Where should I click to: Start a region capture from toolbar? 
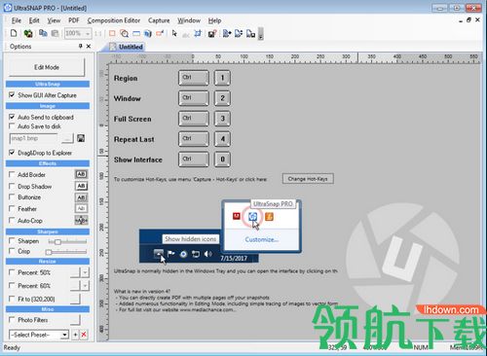(112, 33)
